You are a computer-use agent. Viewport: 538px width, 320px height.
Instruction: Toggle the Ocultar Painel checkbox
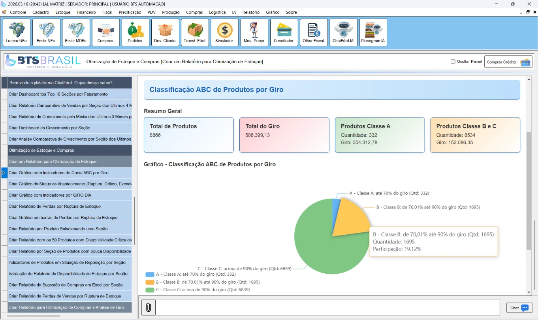pos(453,62)
